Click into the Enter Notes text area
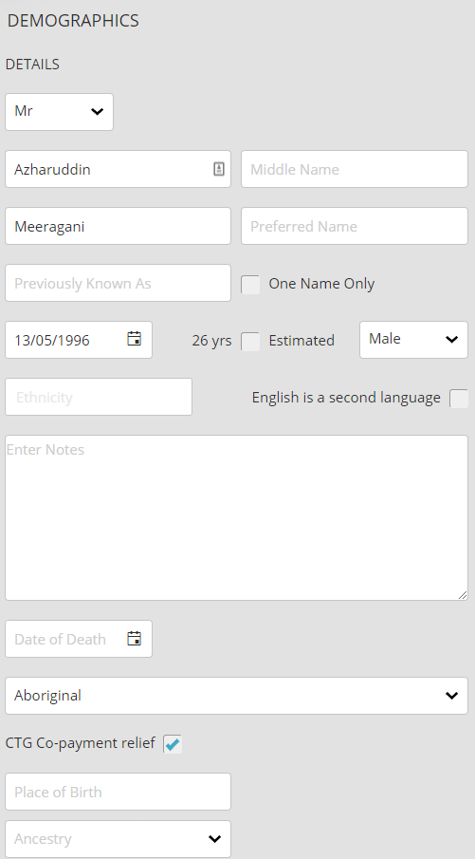The image size is (475, 859). tap(236, 517)
